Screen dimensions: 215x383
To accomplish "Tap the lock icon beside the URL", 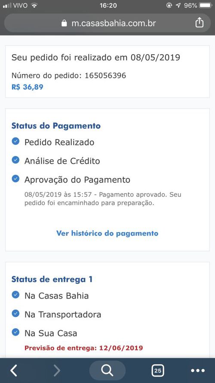I will click(64, 23).
